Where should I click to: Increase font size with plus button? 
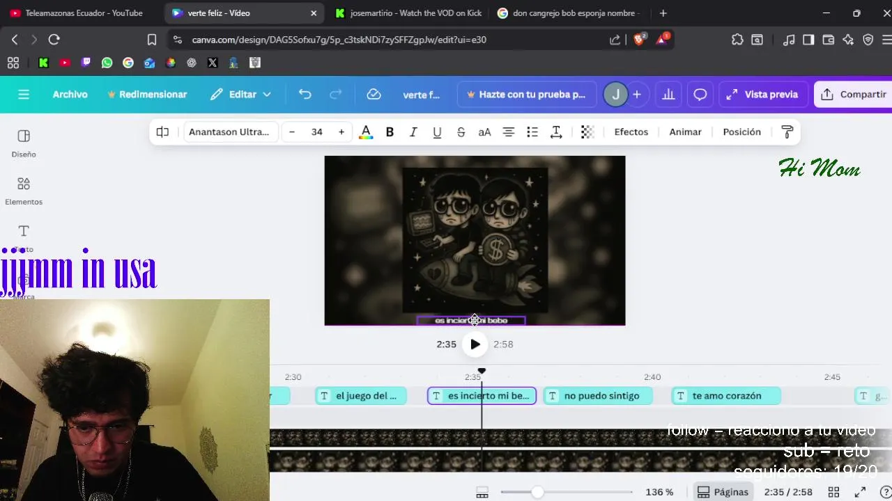pos(341,132)
